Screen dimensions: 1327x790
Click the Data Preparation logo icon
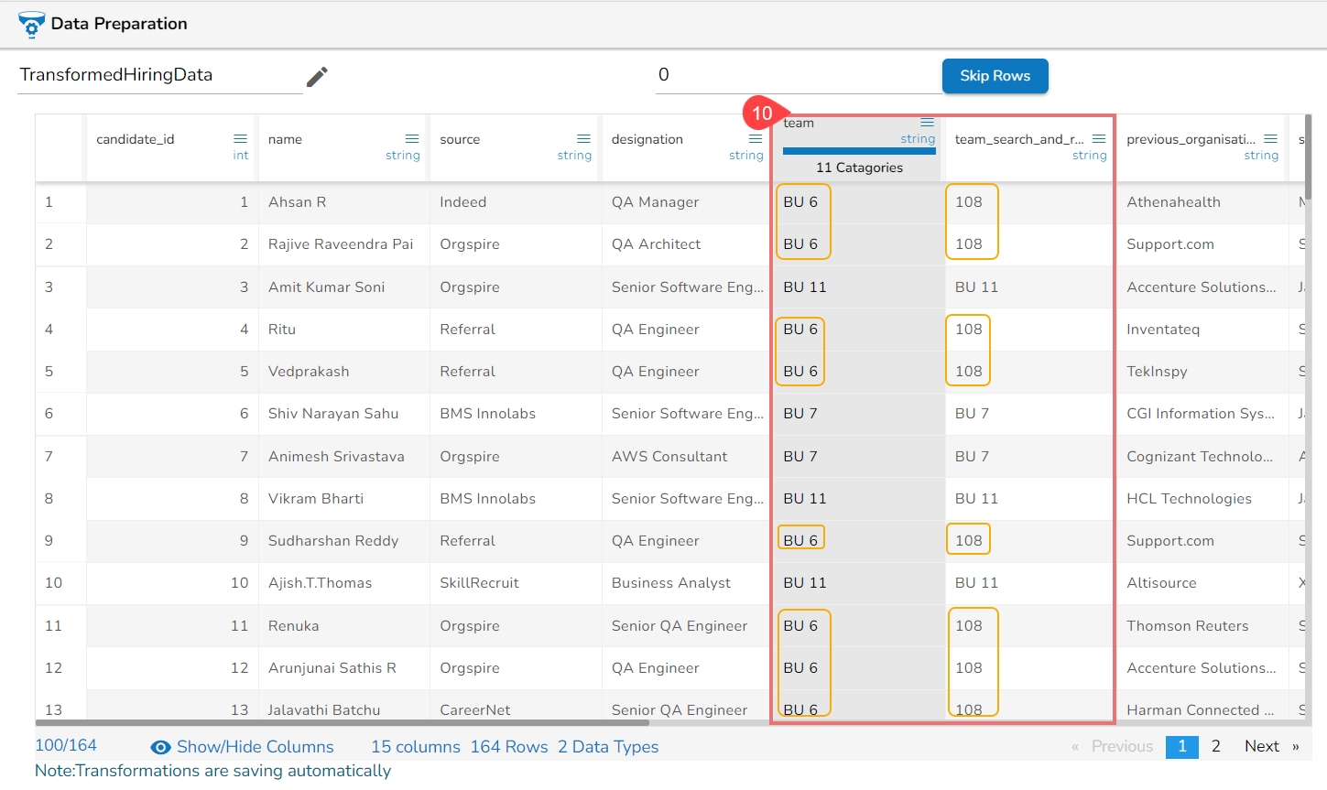click(x=31, y=25)
